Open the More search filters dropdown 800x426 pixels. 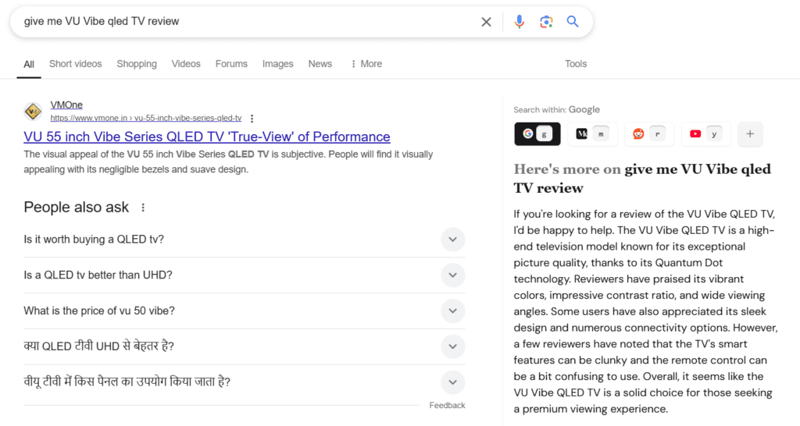pos(366,64)
